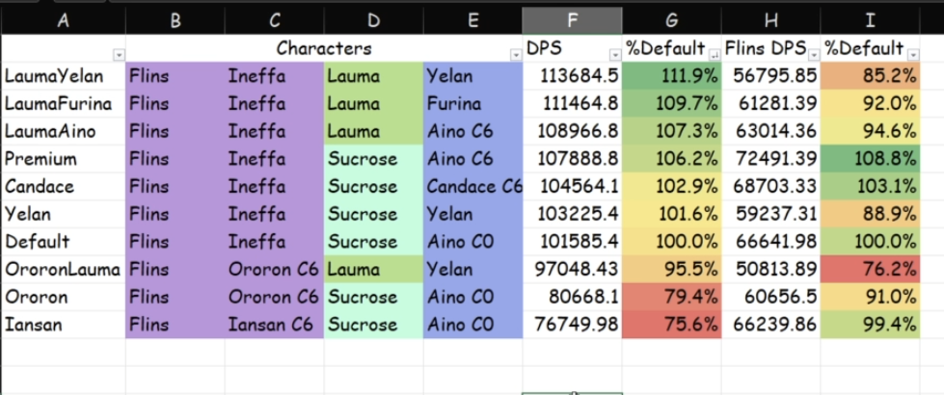Open %Default filter dropdown in column I
Image resolution: width=944 pixels, height=395 pixels.
click(x=913, y=55)
